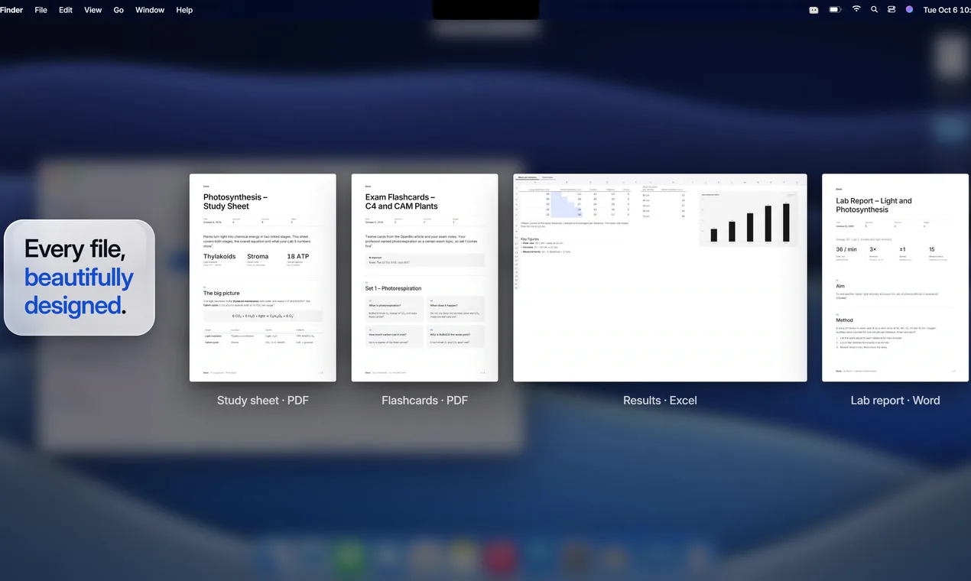The image size is (971, 581).
Task: Click the '36 / min' figure in lab report
Action: click(x=846, y=249)
